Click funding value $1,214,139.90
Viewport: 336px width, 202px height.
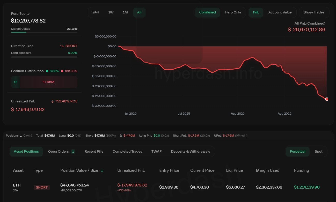click(307, 187)
